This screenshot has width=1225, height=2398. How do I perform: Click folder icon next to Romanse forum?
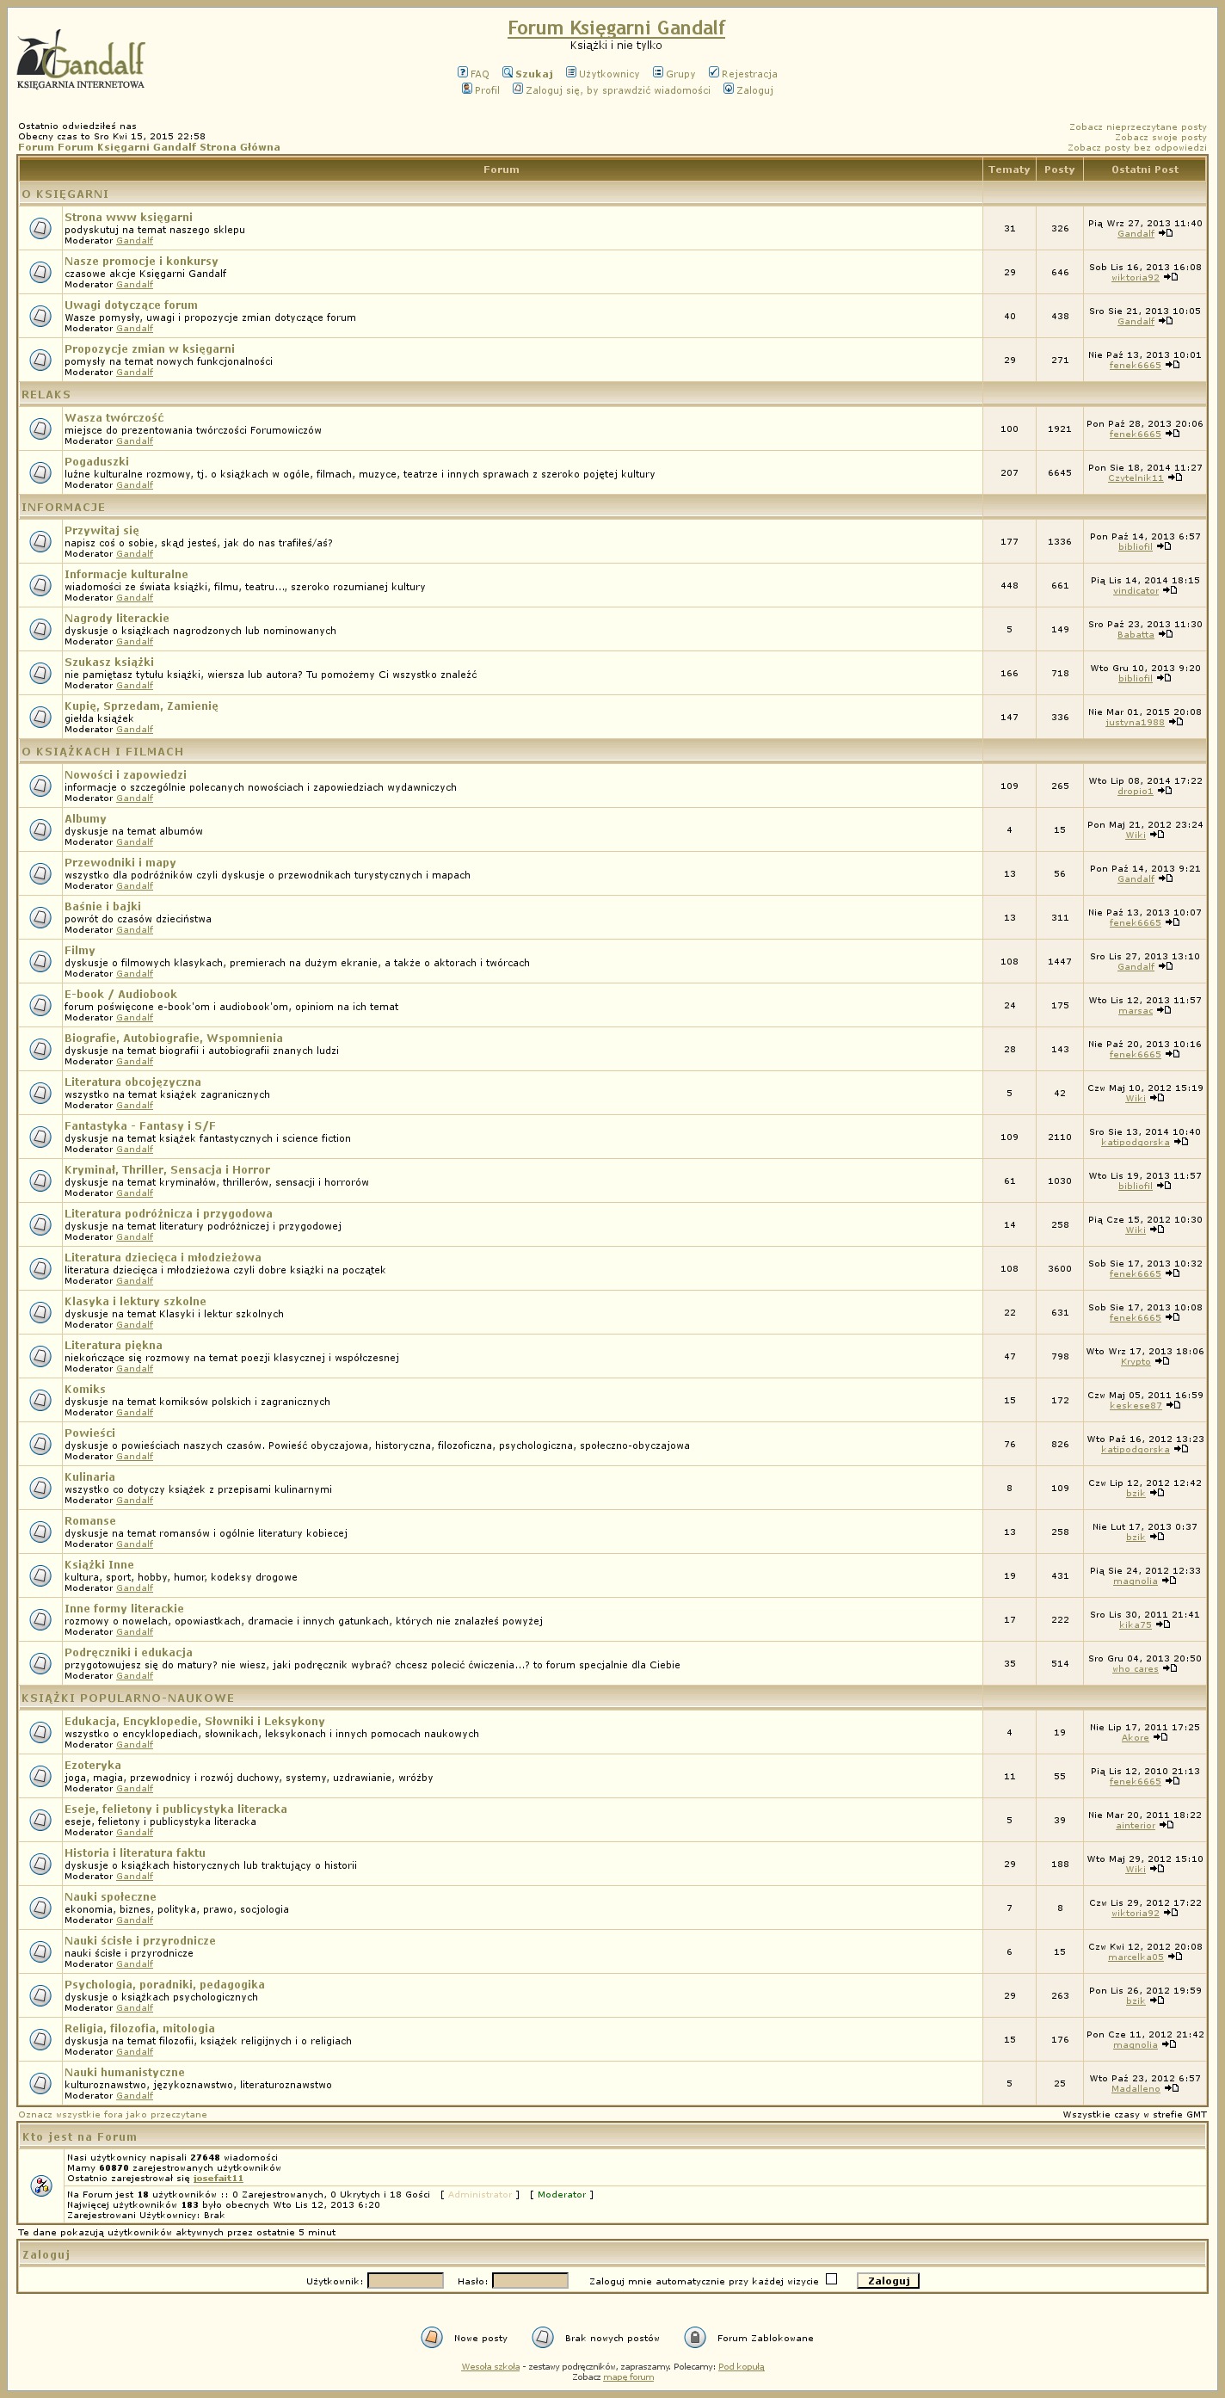pyautogui.click(x=40, y=1532)
